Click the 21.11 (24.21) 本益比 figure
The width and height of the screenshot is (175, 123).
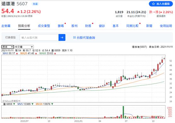coord(136,12)
